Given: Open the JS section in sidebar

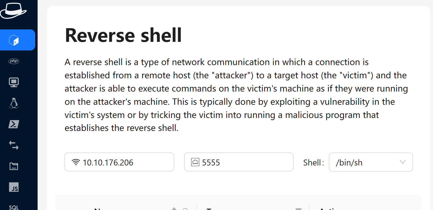Looking at the screenshot, I should pyautogui.click(x=14, y=187).
